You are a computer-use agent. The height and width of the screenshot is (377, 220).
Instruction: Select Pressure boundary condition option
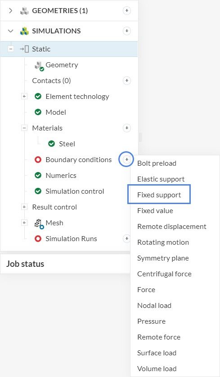pyautogui.click(x=152, y=321)
